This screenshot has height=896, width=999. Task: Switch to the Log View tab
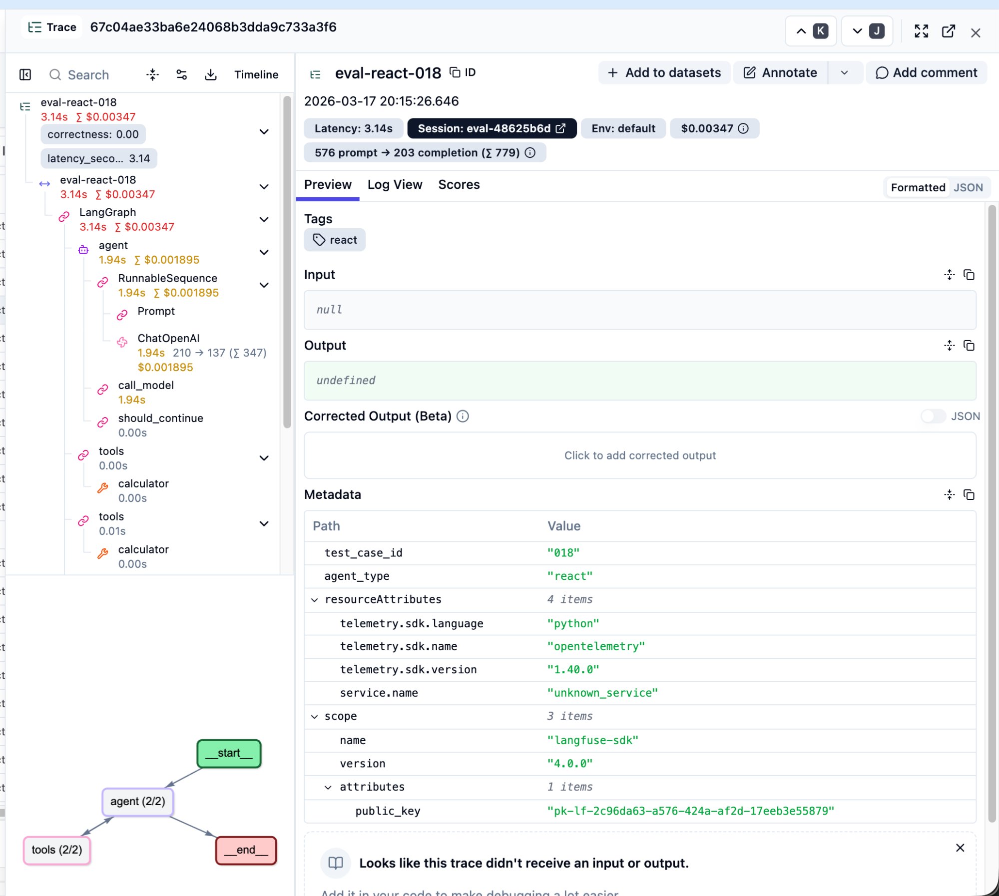click(394, 184)
